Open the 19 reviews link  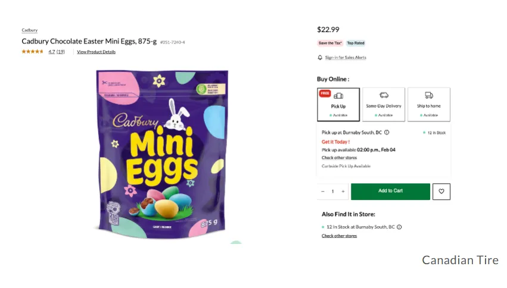click(x=61, y=52)
